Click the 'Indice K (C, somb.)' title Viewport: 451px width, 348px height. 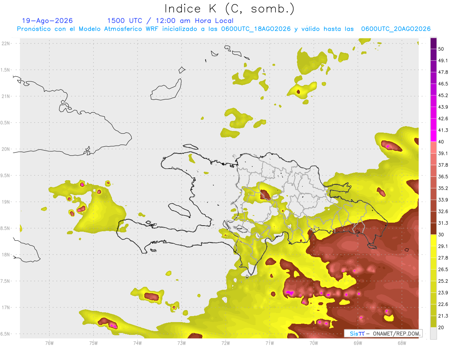[229, 9]
